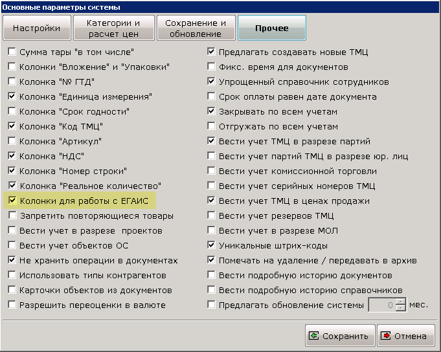Toggle Колонка "Номер строки" checkbox
Image resolution: width=441 pixels, height=352 pixels.
[x=12, y=171]
